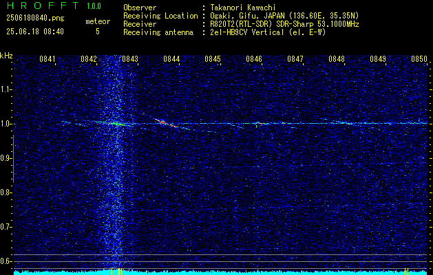Image resolution: width=433 pixels, height=275 pixels.
Task: Click the 1.1 frequency axis label
Action: pyautogui.click(x=6, y=89)
